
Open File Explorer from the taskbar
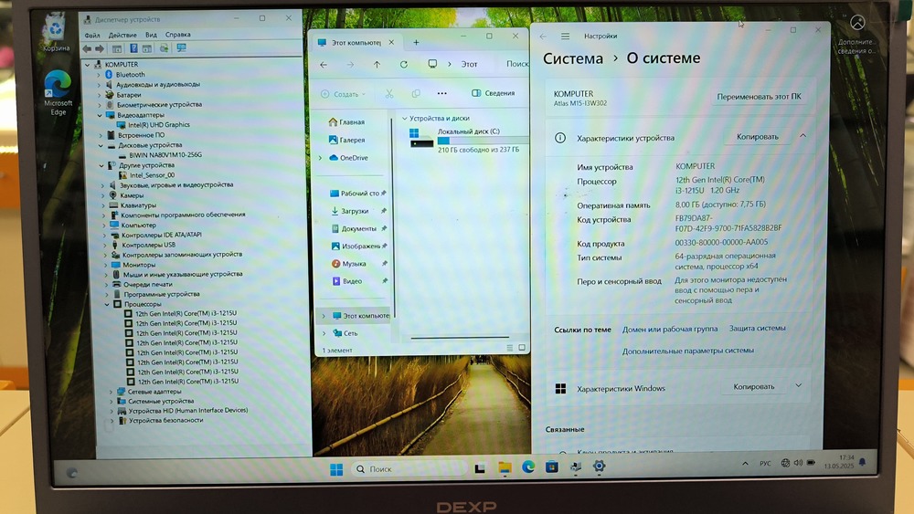click(505, 467)
